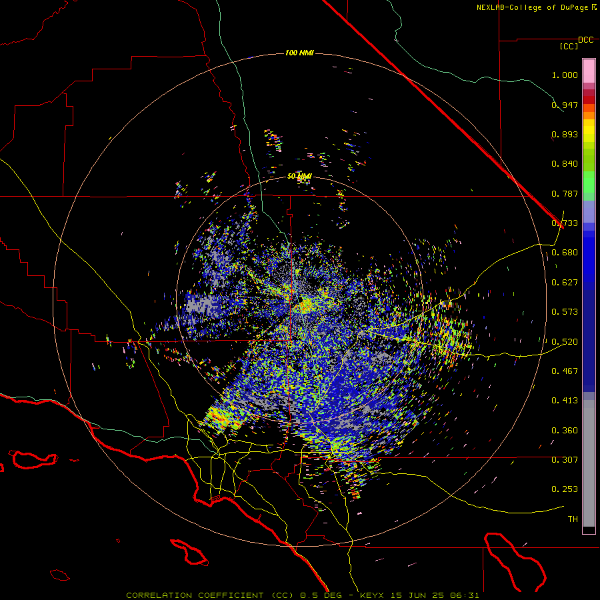
Task: Pick the pink segment at the top of the color bar
Action: pyautogui.click(x=589, y=71)
